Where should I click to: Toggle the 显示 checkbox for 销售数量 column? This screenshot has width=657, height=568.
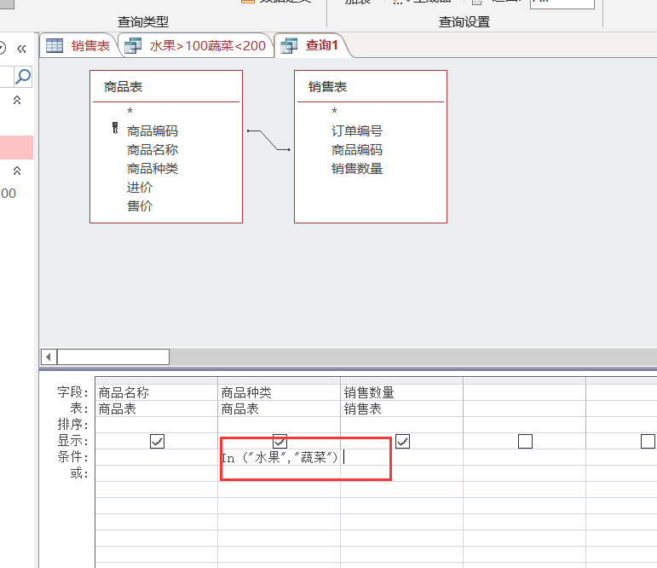tap(403, 441)
